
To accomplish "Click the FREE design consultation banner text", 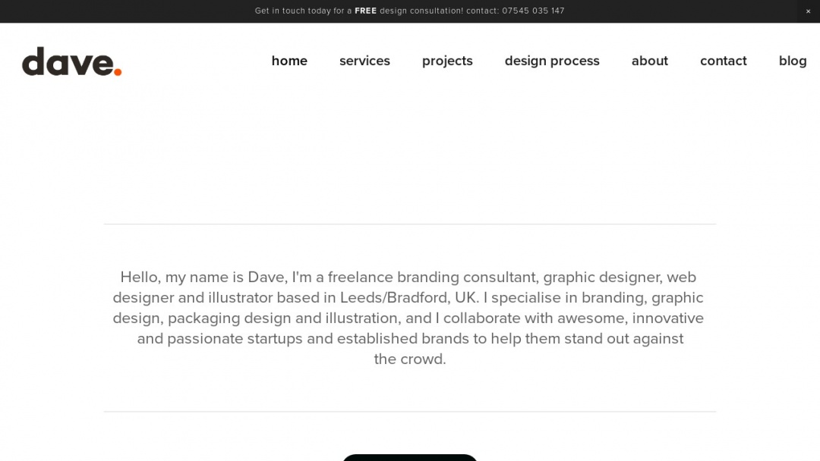I will tap(410, 11).
